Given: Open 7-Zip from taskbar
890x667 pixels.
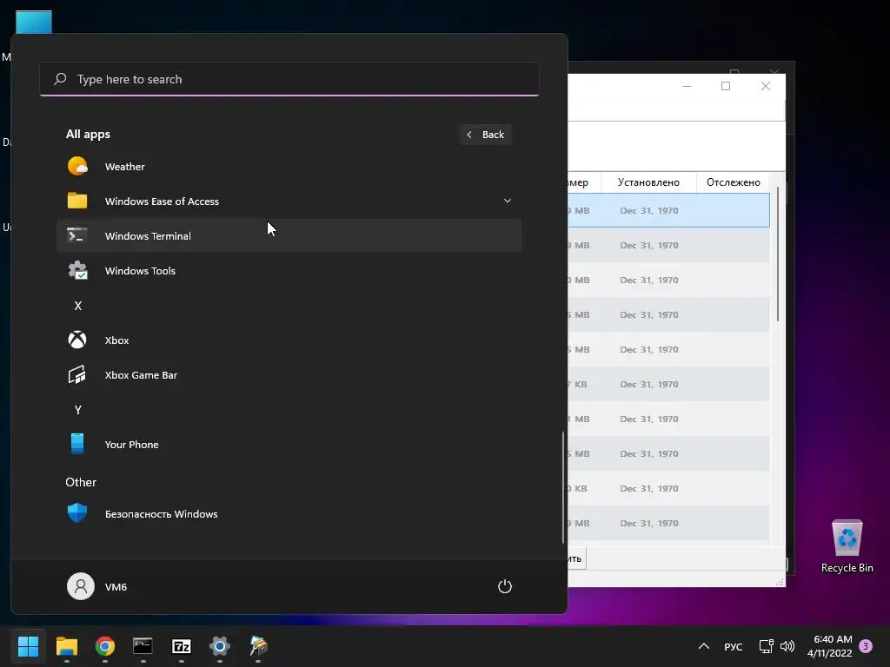Looking at the screenshot, I should click(x=182, y=645).
